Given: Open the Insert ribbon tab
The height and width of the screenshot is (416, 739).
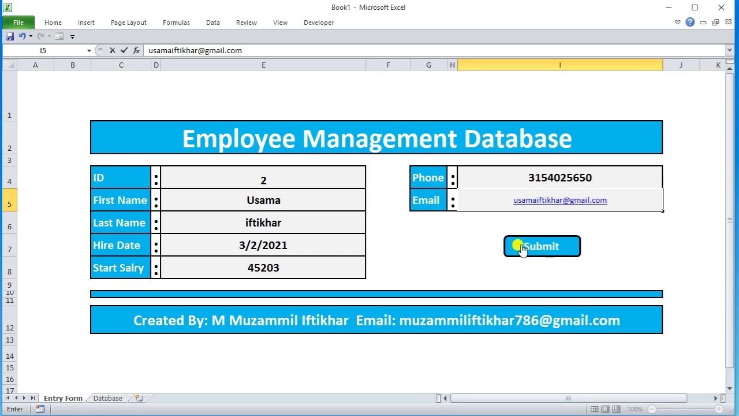Looking at the screenshot, I should [86, 23].
